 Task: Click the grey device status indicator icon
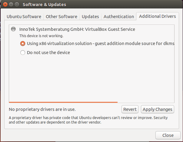(x=13, y=29)
